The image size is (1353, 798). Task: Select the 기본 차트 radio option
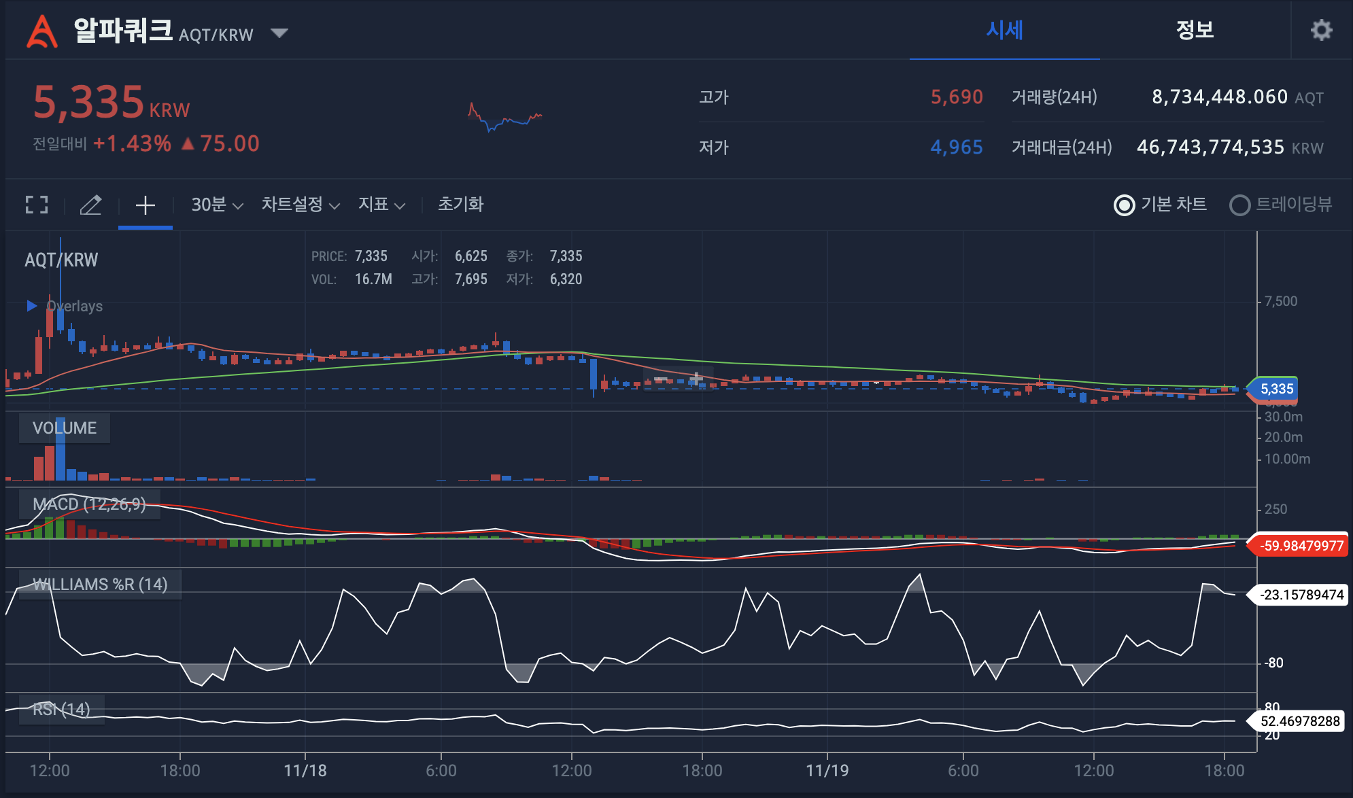point(1125,205)
